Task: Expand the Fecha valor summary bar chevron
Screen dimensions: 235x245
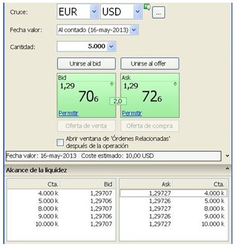Action: click(227, 156)
